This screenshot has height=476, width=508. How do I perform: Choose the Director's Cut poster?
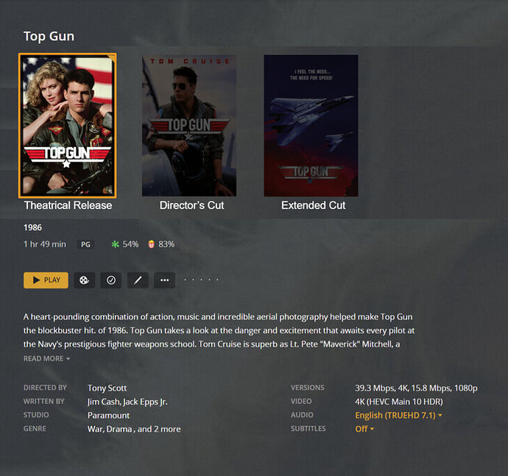(x=189, y=126)
